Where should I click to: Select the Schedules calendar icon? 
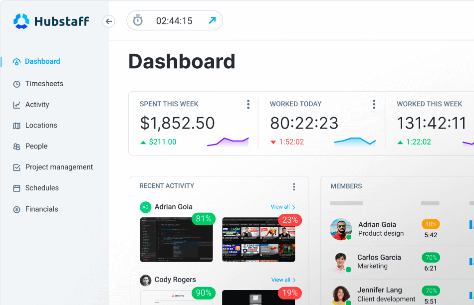pos(16,188)
